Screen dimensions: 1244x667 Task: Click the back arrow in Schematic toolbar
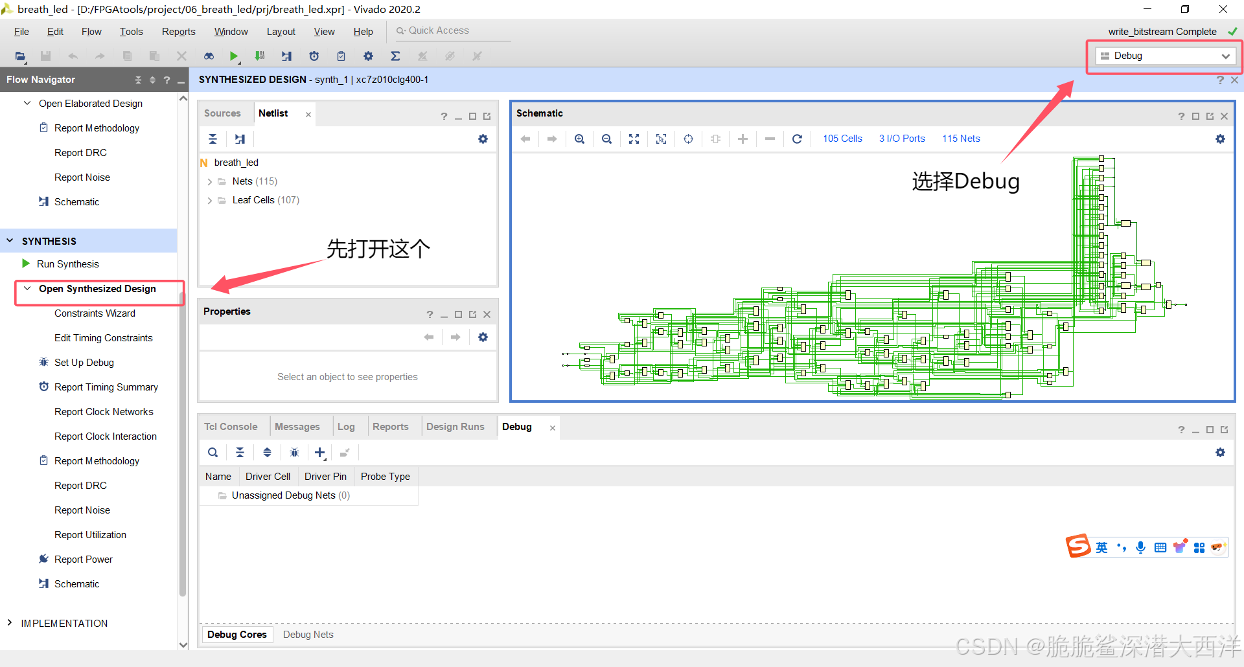(x=525, y=139)
